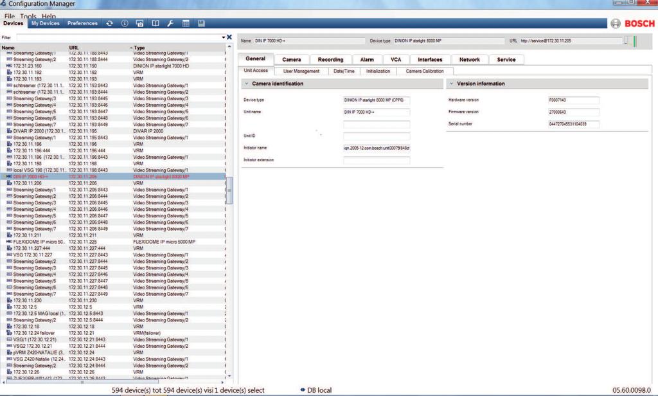Viewport: 658px width, 396px height.
Task: Click icon of DINION IP starlight 7000 HD row
Action: pyautogui.click(x=9, y=66)
